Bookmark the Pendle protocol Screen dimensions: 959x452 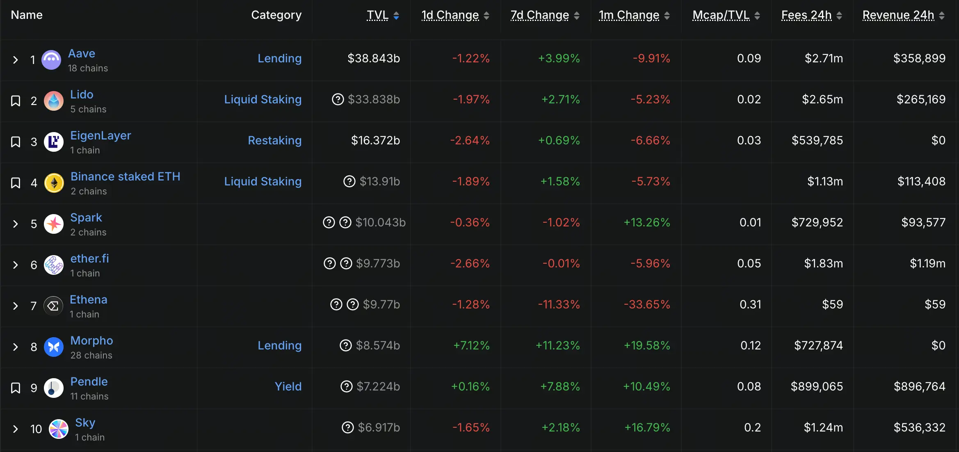click(x=16, y=388)
